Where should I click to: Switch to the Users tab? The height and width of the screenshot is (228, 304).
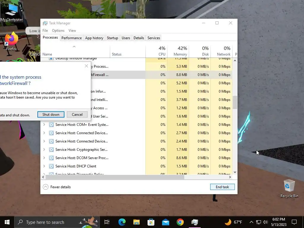pos(126,38)
